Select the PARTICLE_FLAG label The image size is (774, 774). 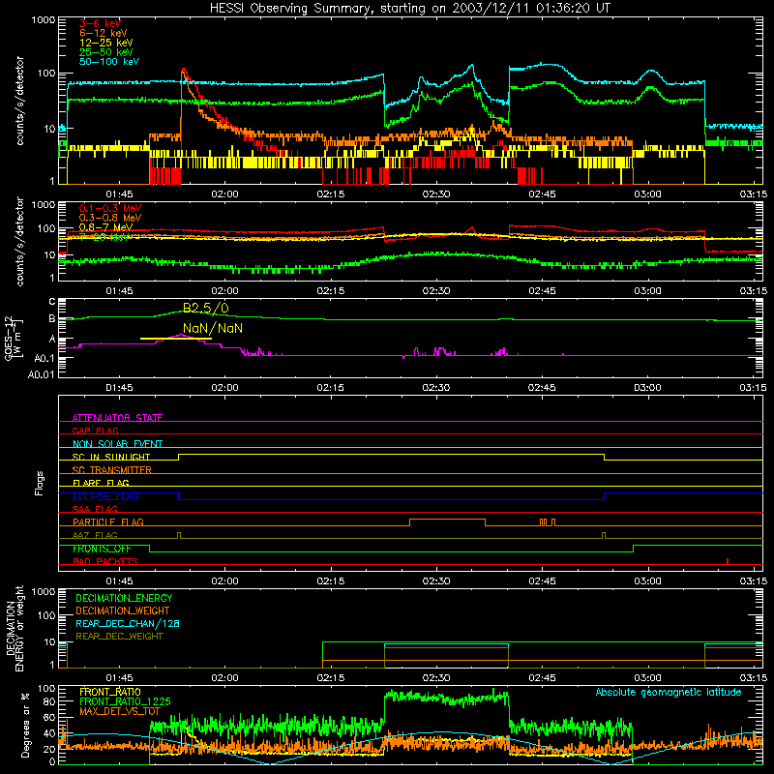coord(108,522)
